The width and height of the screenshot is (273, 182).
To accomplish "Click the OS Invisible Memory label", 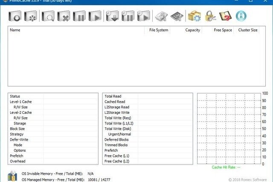I will coord(52,173).
